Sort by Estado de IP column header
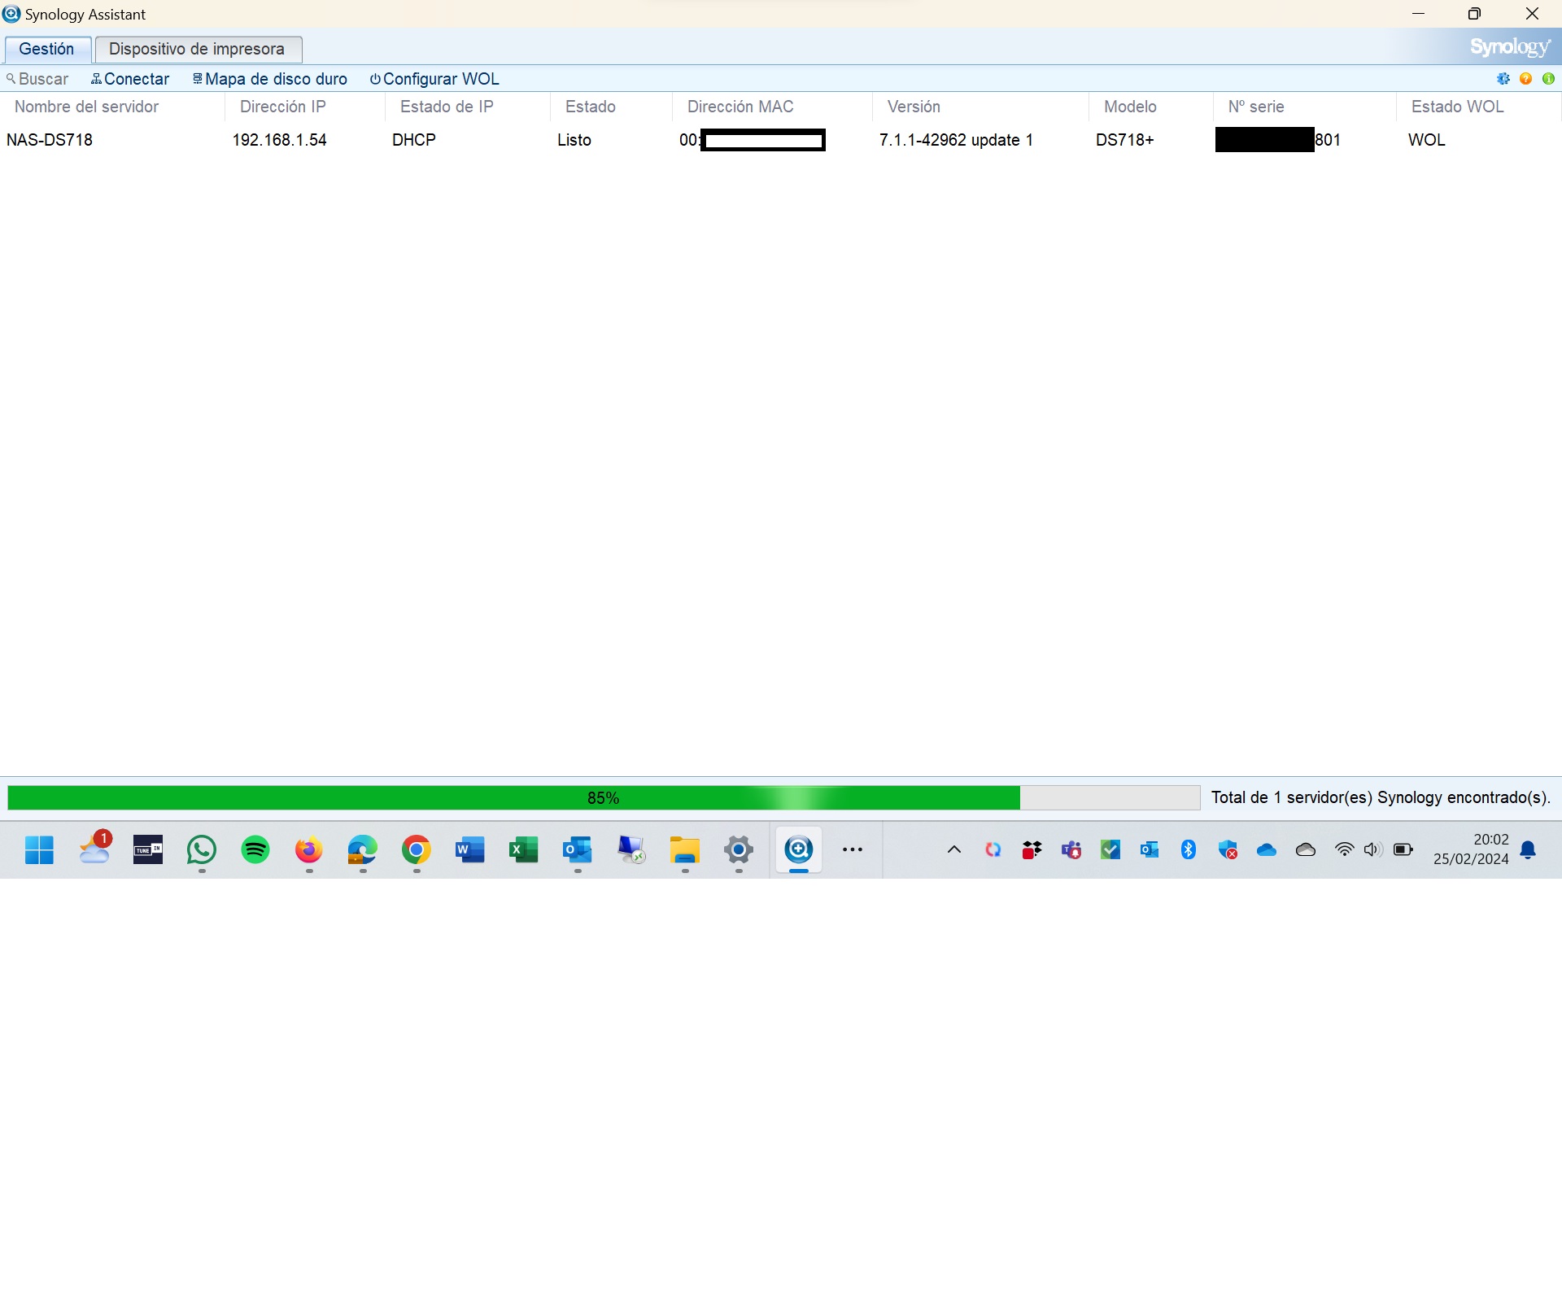This screenshot has width=1562, height=1301. (x=469, y=107)
